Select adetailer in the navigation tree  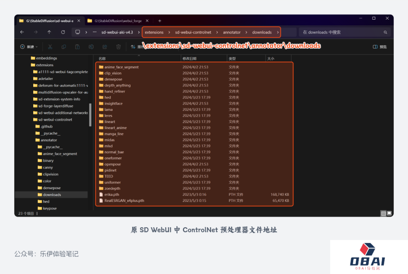click(43, 79)
